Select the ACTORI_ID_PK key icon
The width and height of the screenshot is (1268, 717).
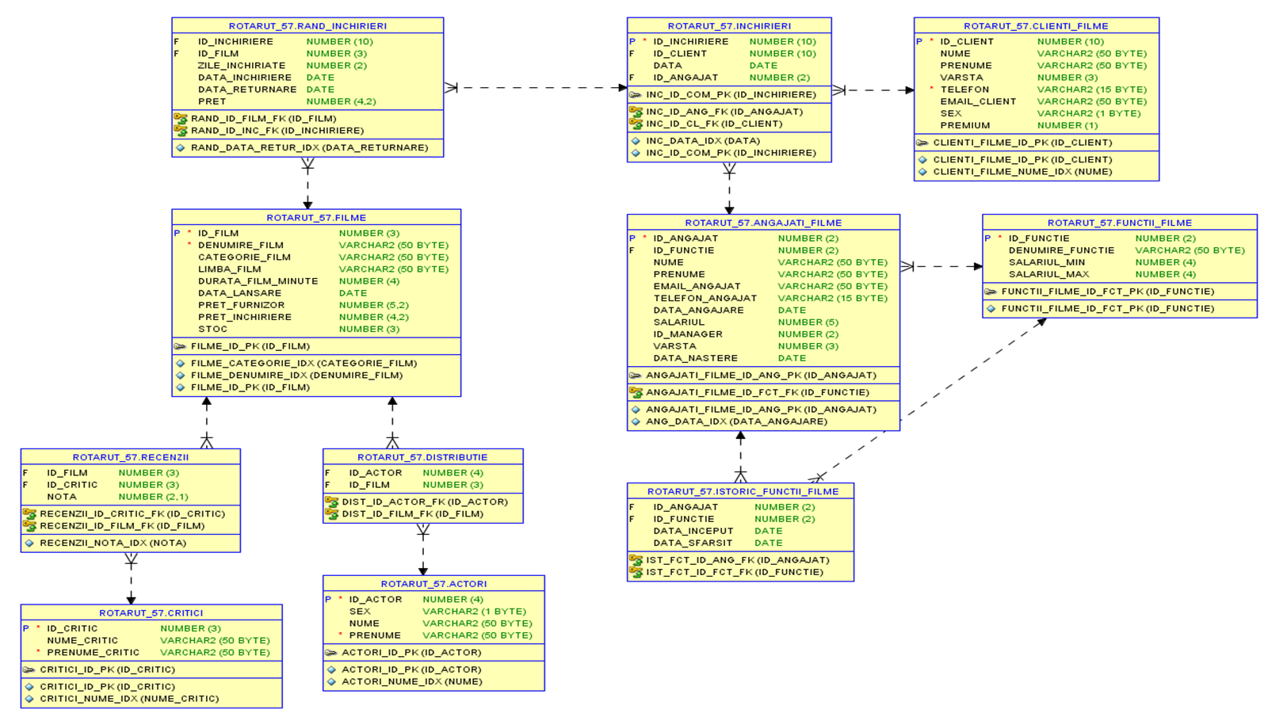[332, 653]
